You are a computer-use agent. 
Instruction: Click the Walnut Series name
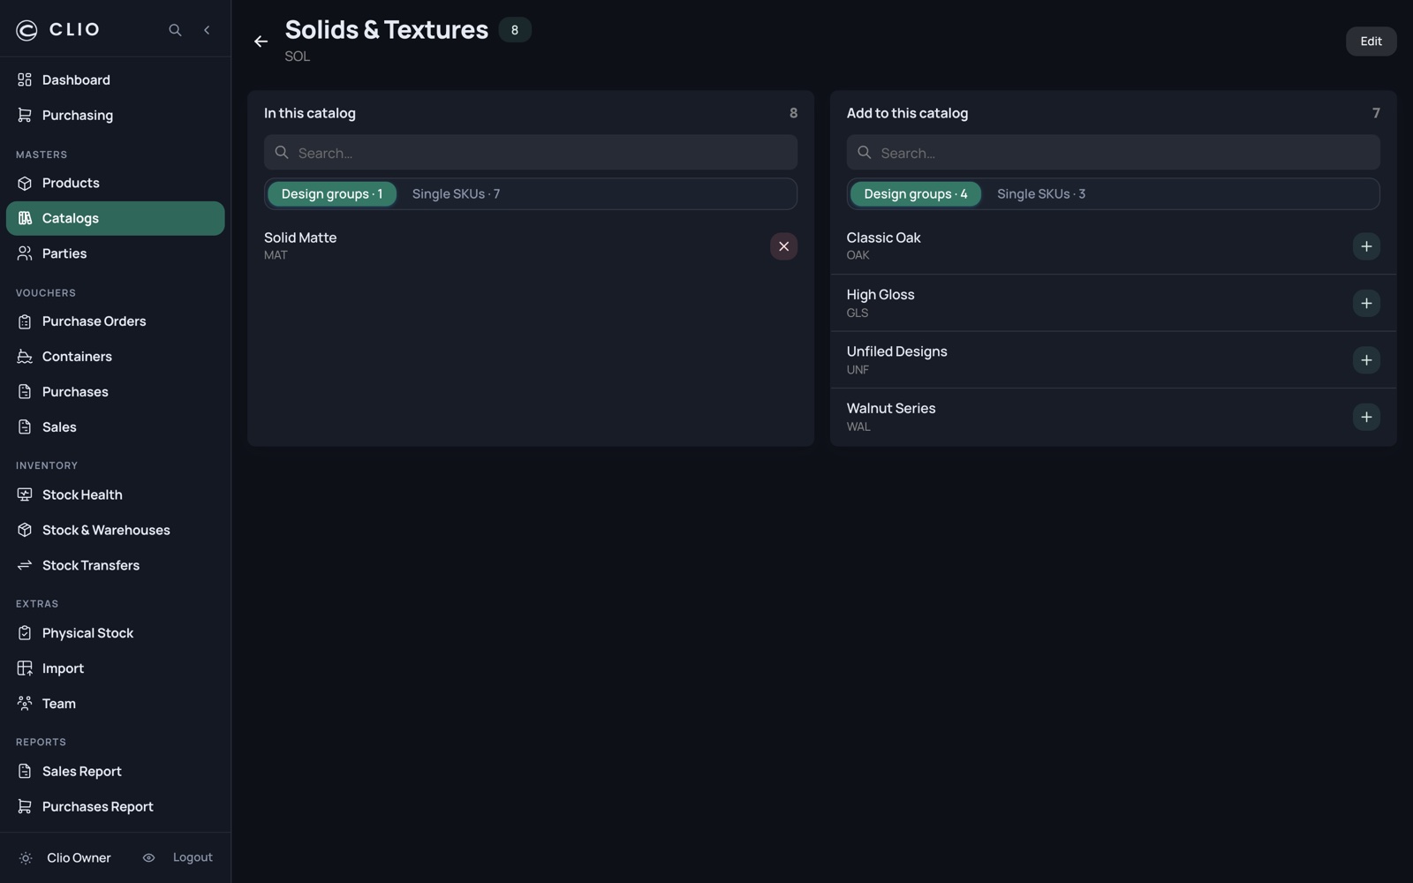click(x=891, y=409)
